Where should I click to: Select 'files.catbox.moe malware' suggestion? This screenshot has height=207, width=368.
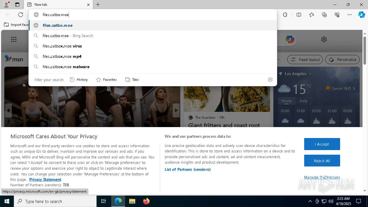pos(153,67)
